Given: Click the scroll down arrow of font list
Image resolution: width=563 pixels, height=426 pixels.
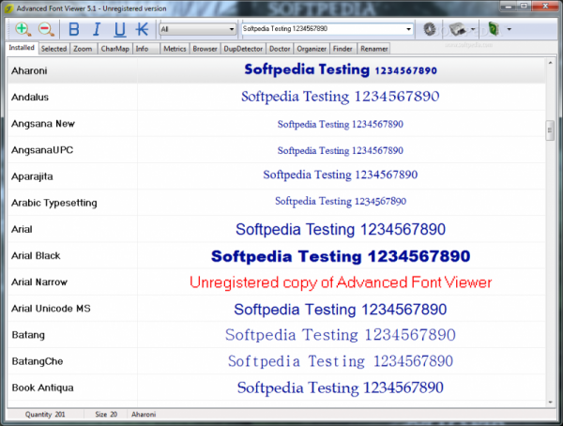Looking at the screenshot, I should click(x=550, y=403).
